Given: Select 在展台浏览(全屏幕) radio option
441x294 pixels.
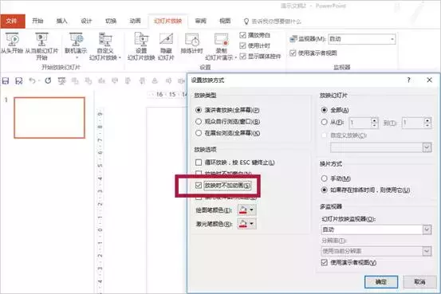Looking at the screenshot, I should 199,133.
